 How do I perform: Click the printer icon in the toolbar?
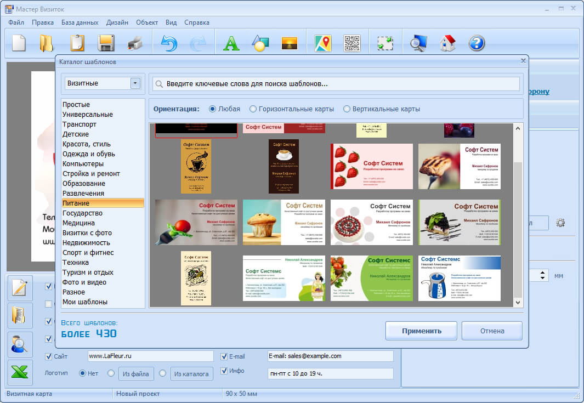(x=135, y=43)
